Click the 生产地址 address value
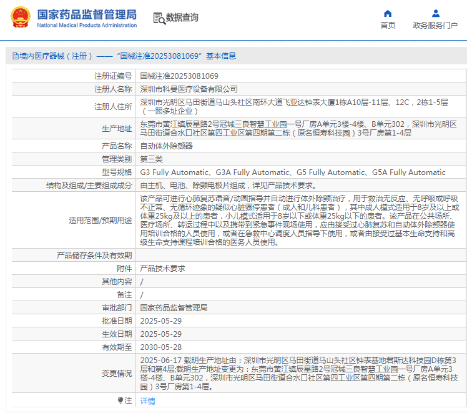This screenshot has height=413, width=467. (298, 129)
